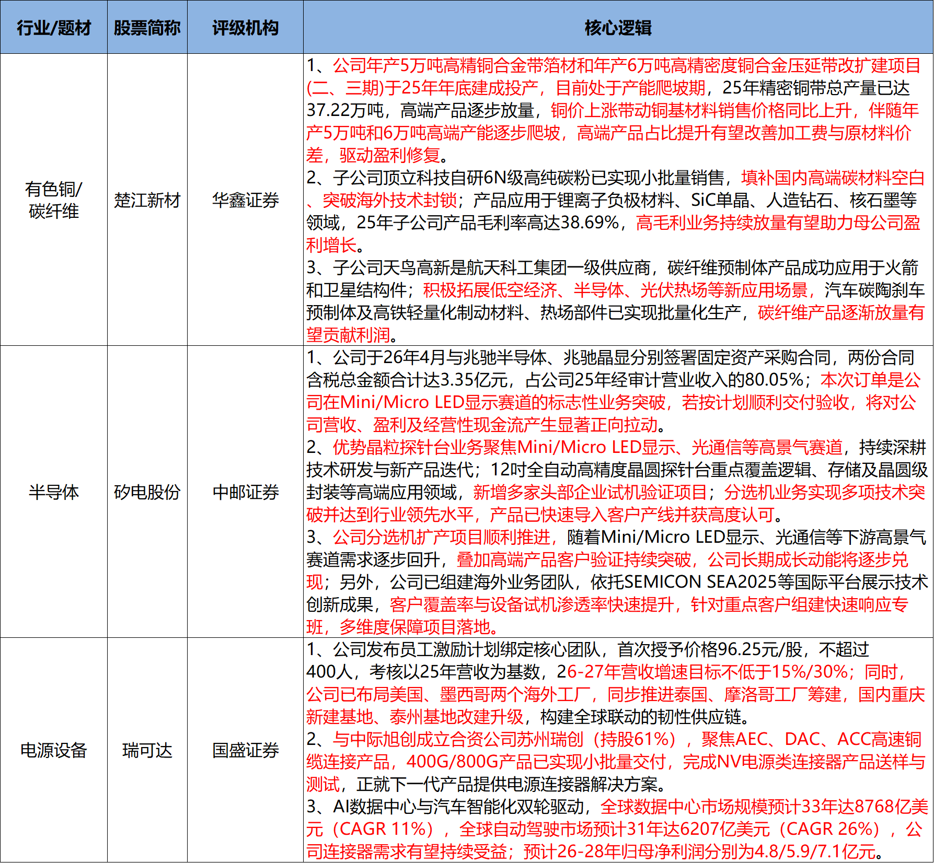Viewport: 934px width, 863px height.
Task: Click the 评级机构 column header
Action: click(245, 27)
